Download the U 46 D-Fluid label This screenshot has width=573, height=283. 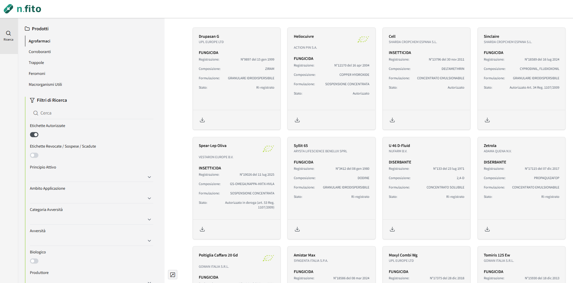click(x=392, y=229)
